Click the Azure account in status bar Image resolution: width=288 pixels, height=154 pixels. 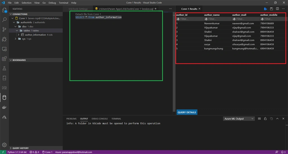pyautogui.click(x=74, y=152)
